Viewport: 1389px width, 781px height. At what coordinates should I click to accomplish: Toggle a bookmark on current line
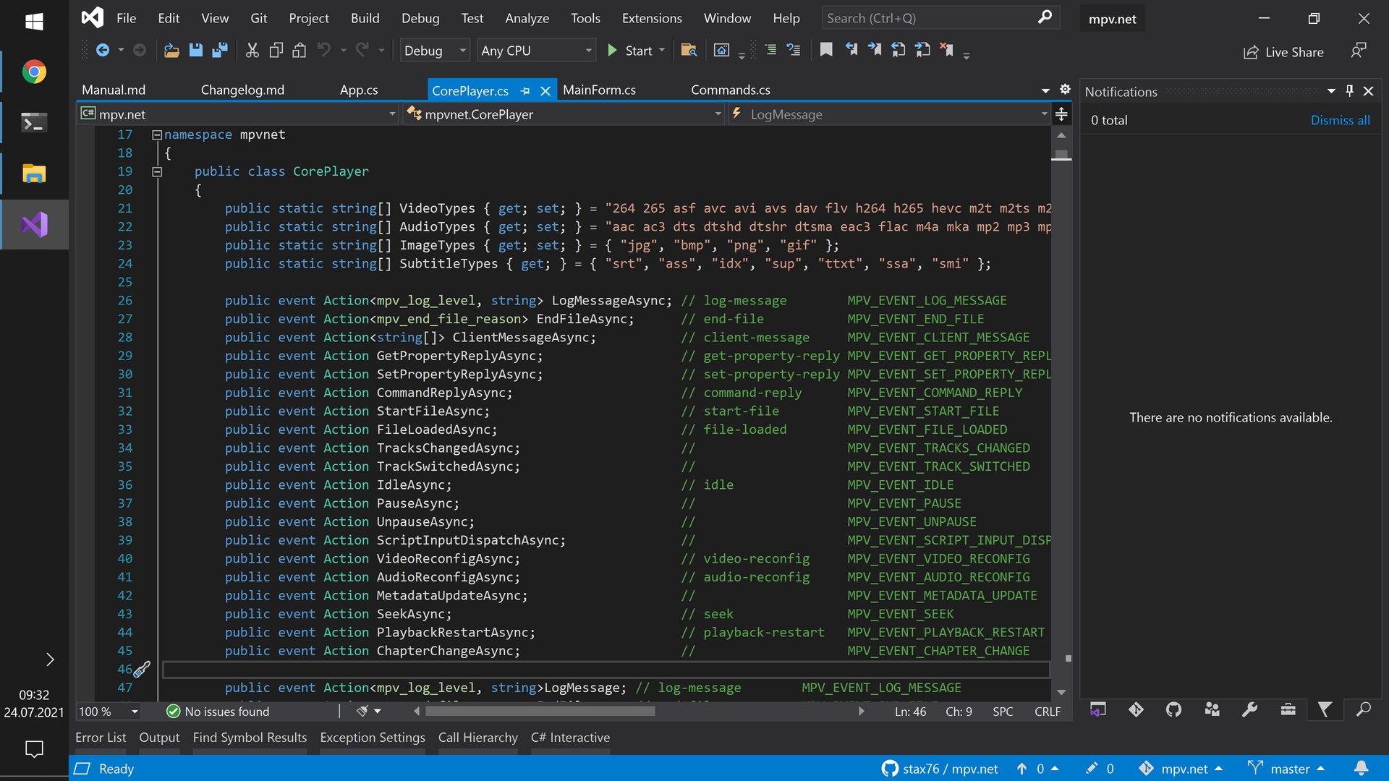pyautogui.click(x=826, y=50)
